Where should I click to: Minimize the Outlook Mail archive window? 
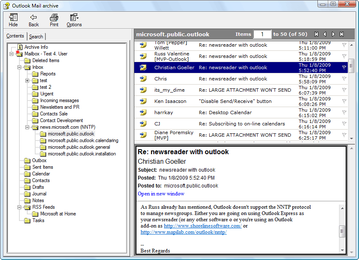point(323,4)
